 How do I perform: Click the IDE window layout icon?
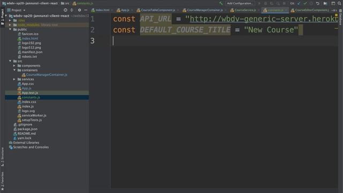333,3
